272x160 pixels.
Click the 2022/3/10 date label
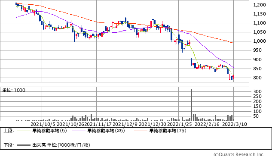point(235,124)
